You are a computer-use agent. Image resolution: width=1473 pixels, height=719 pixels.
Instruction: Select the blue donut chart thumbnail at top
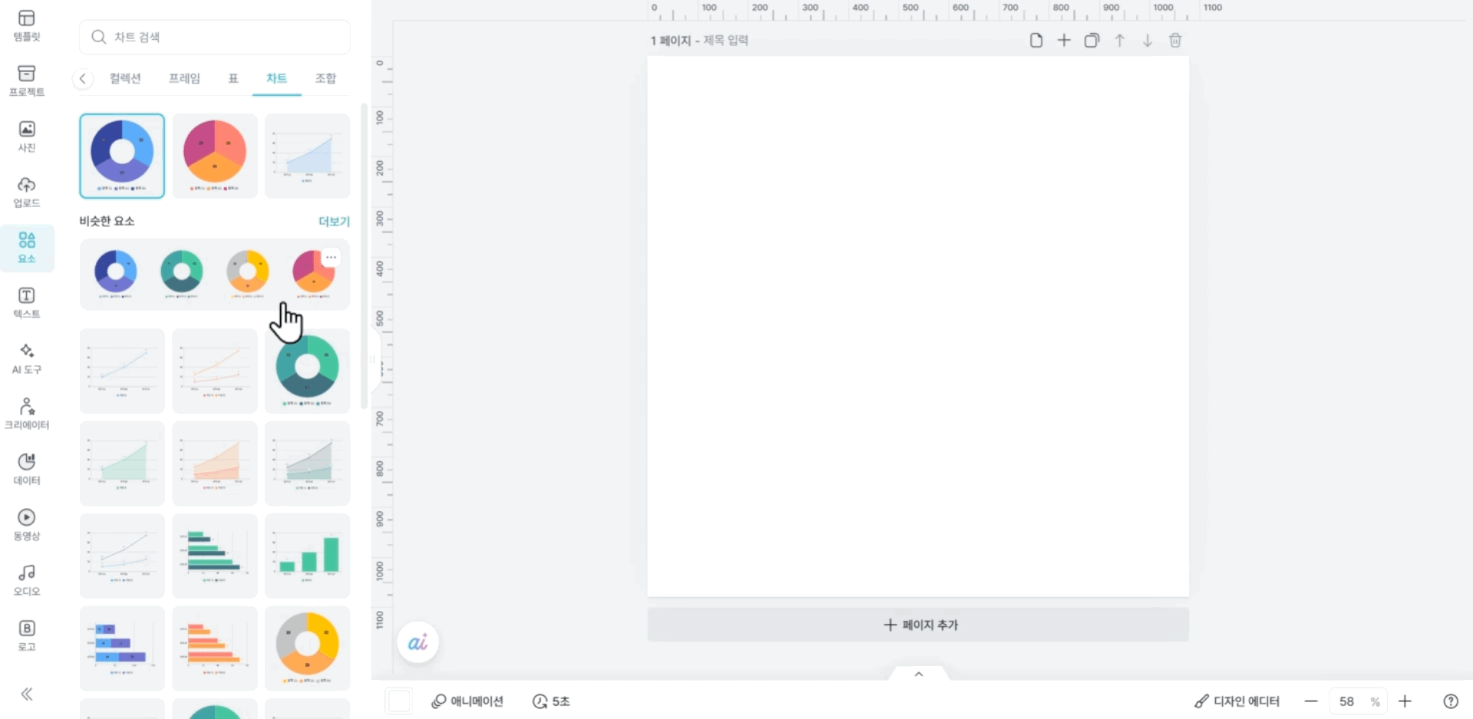[122, 156]
